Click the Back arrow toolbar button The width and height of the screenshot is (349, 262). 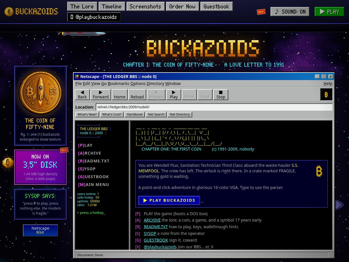82,94
